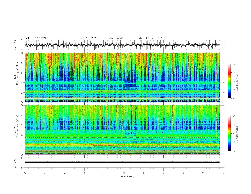Click the ch.1 voltage waveform trace
251x194 pixels.
tap(122, 45)
